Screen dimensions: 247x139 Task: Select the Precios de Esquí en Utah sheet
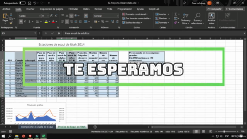(72, 127)
